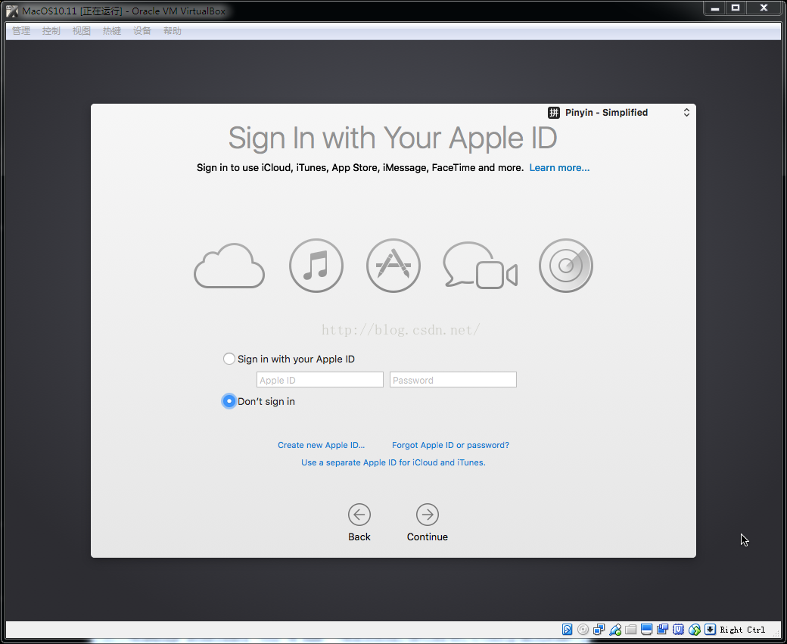
Task: Click the display monitor status icon
Action: [647, 630]
